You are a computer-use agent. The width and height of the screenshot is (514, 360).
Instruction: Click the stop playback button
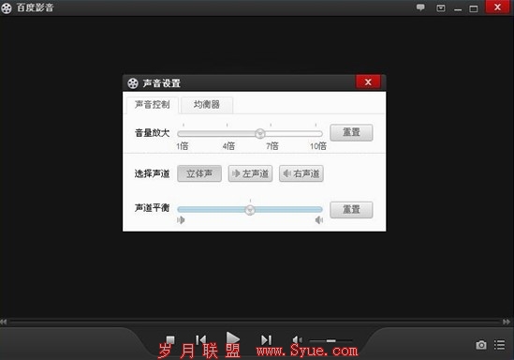pos(170,339)
